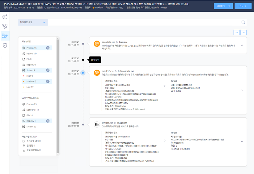Select the timeline view sidebar icon

click(x=5, y=36)
